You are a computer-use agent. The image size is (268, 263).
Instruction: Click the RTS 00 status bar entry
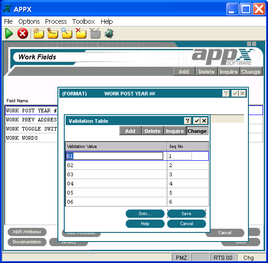(223, 258)
